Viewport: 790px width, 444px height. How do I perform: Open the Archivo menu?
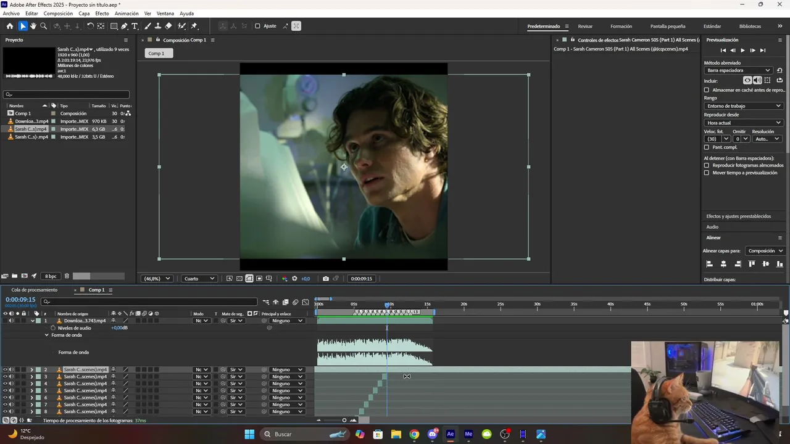(11, 14)
